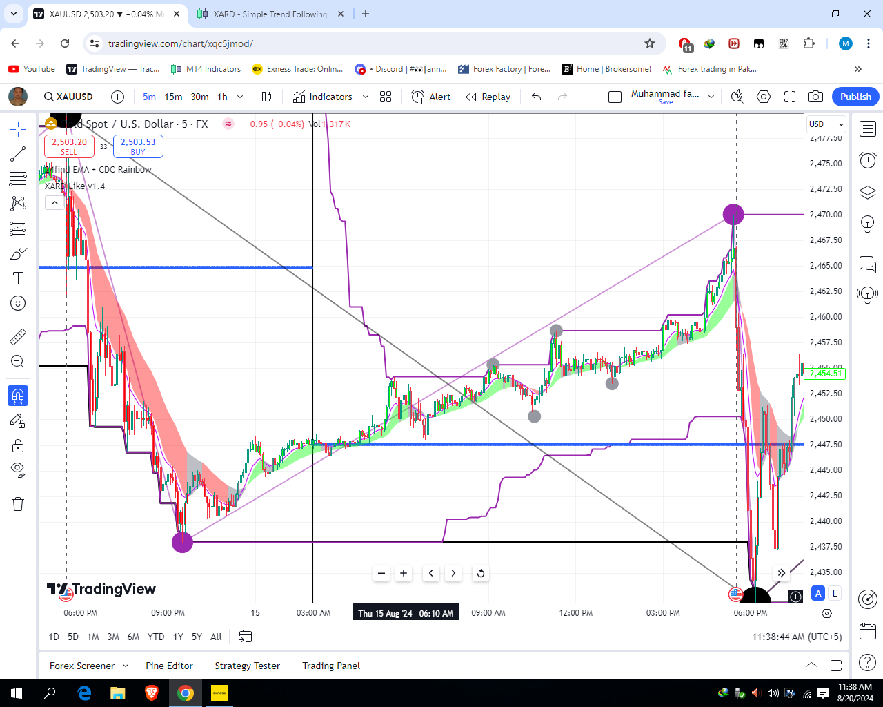Toggle lock all drawing tools
Viewport: 883px width, 707px height.
click(18, 445)
